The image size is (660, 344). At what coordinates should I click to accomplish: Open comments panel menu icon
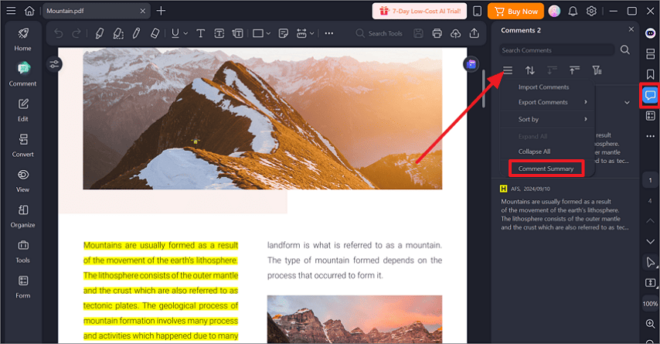[508, 70]
